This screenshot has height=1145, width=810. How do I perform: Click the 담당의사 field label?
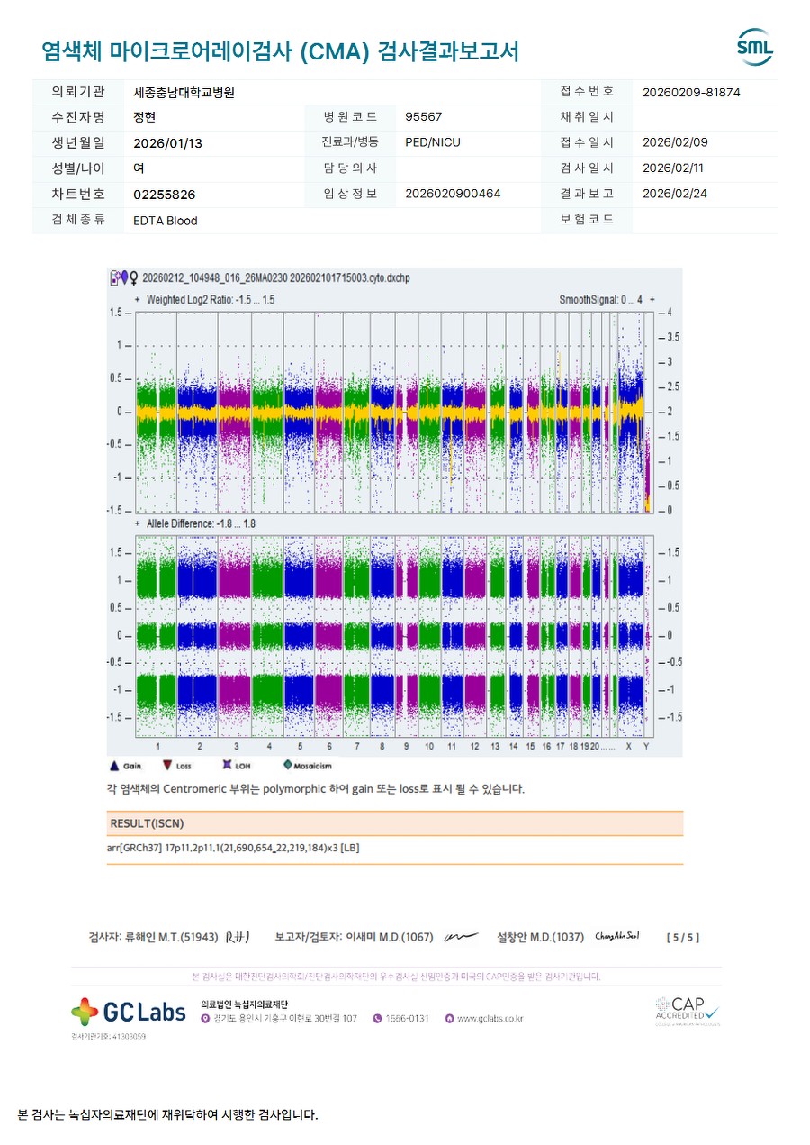pos(349,168)
